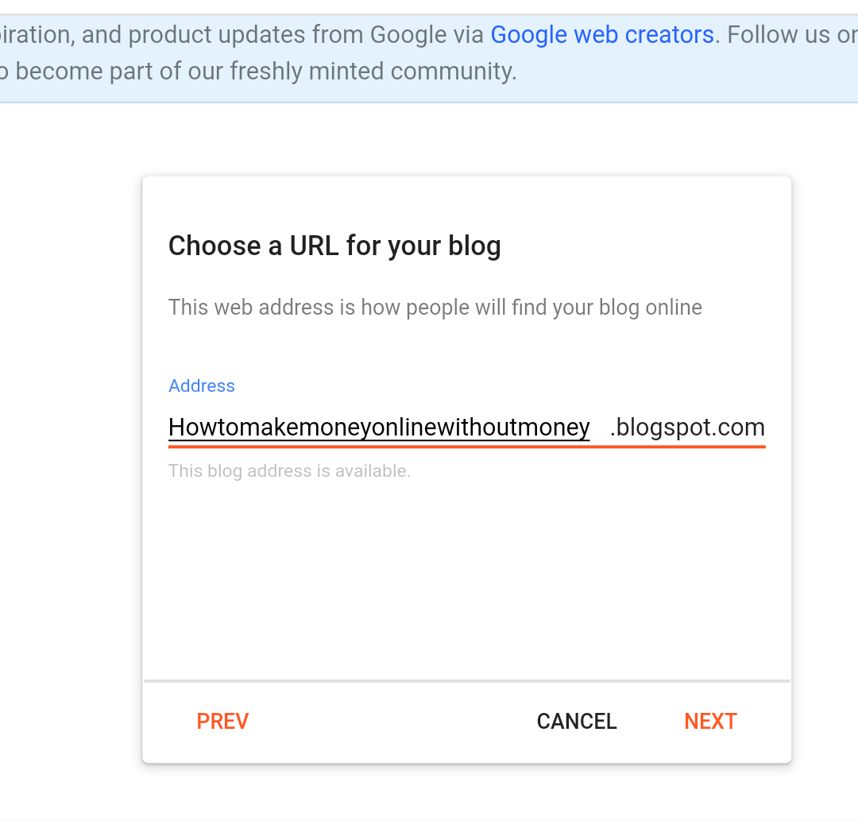This screenshot has height=821, width=858.
Task: Click the orange underline beneath the address
Action: pyautogui.click(x=466, y=447)
